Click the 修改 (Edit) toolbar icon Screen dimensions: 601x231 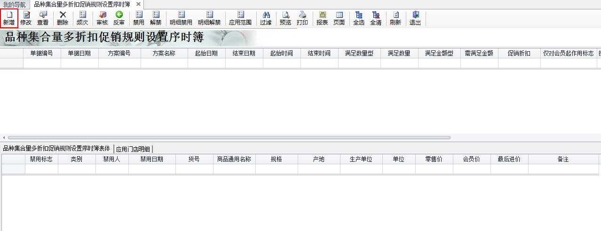[x=26, y=18]
